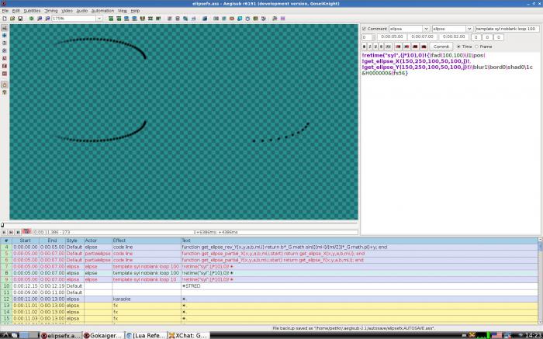Select row 12 with effect karaoke

pyautogui.click(x=269, y=299)
